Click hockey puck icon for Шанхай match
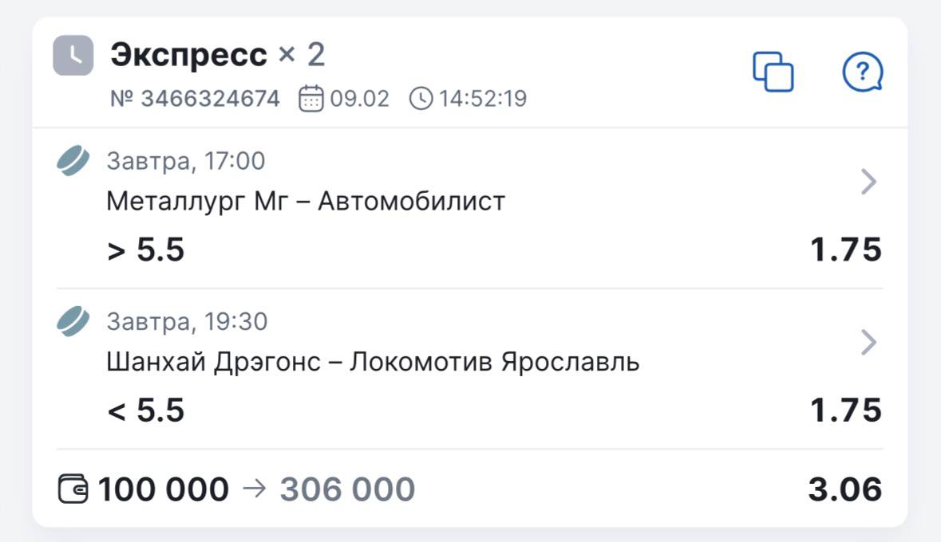The height and width of the screenshot is (542, 941). (73, 321)
